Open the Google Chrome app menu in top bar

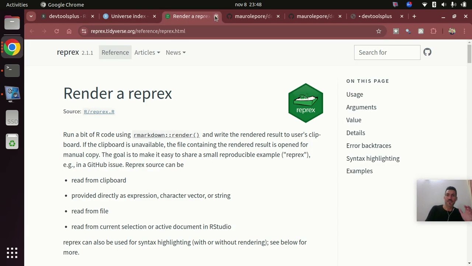tap(62, 4)
